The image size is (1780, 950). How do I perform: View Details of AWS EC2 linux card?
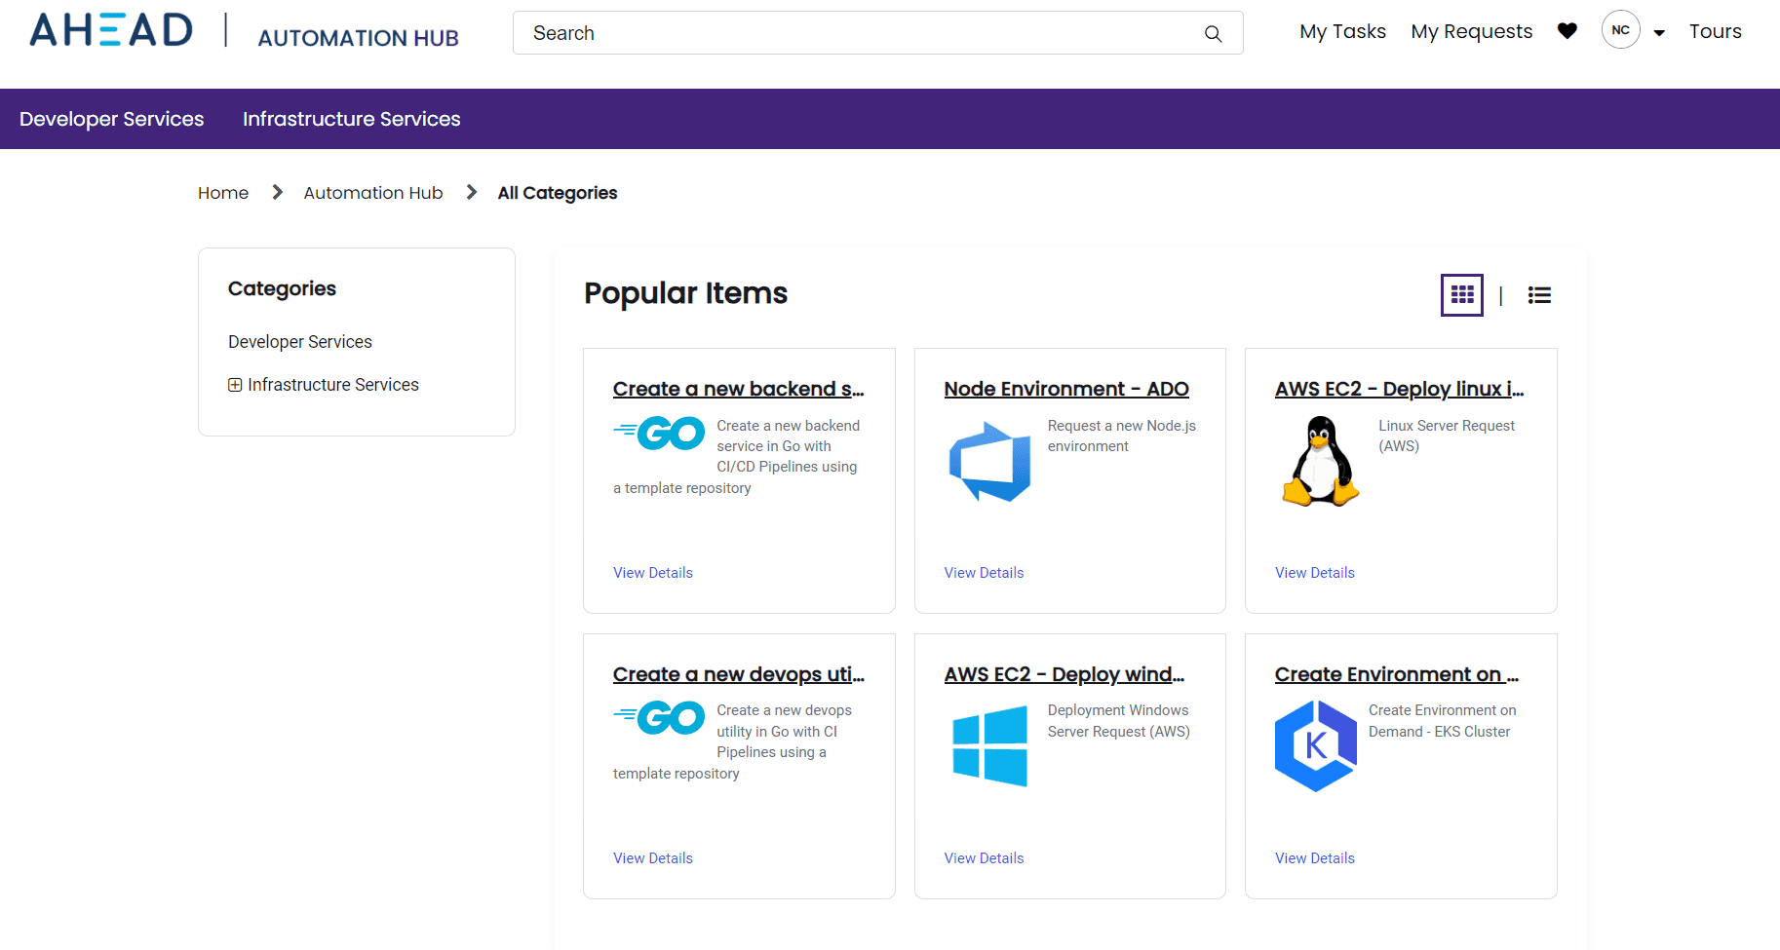(1315, 573)
